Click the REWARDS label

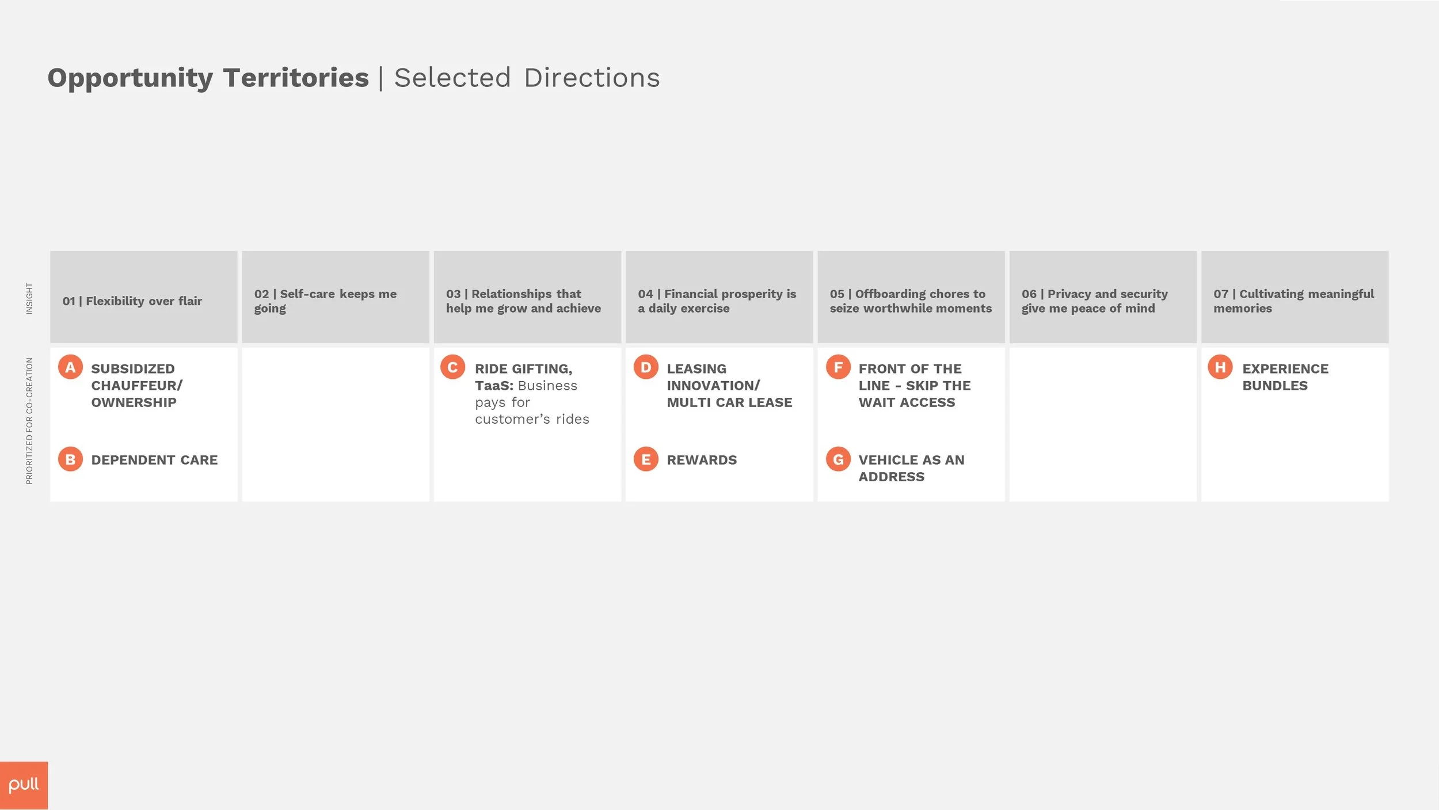pos(702,460)
